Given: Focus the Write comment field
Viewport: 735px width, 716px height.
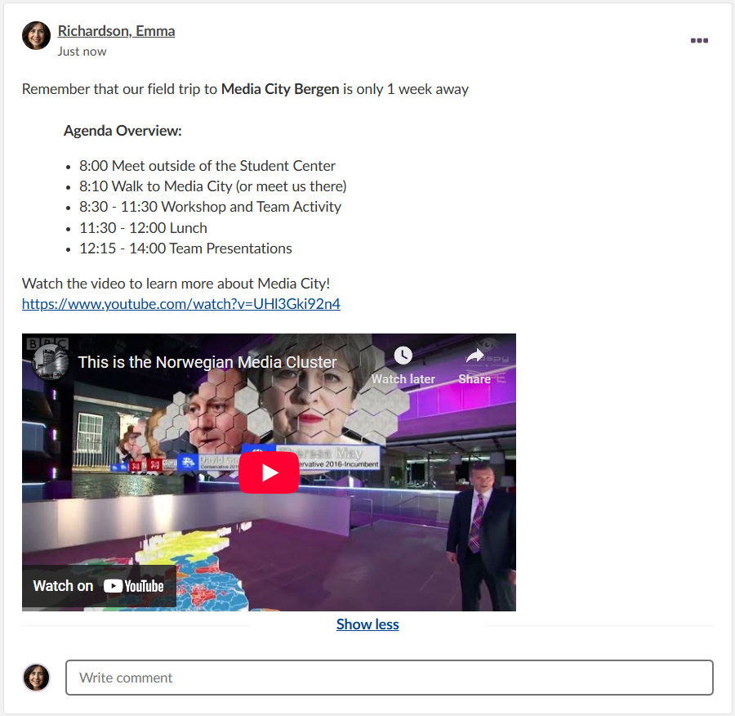Looking at the screenshot, I should 389,678.
